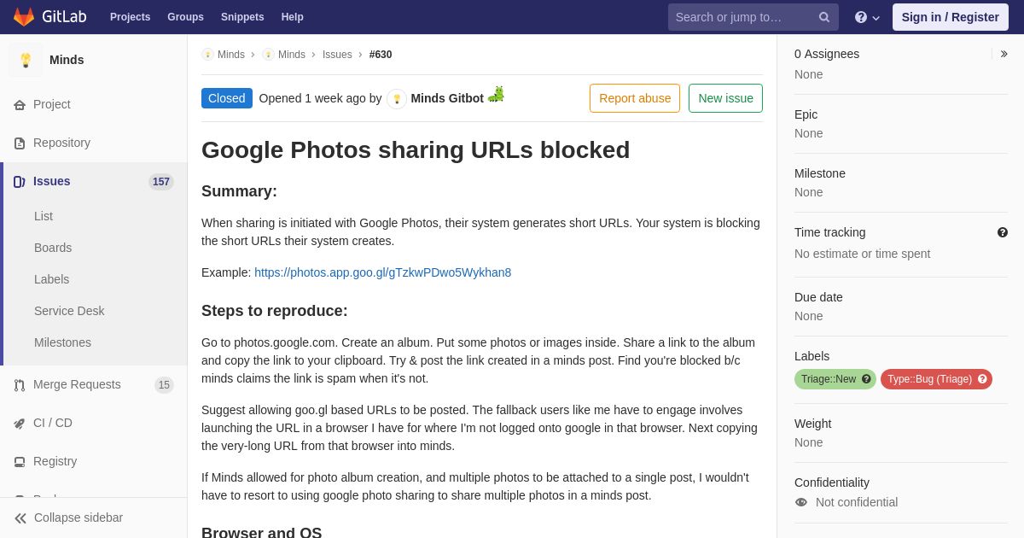Click the Report abuse button
This screenshot has width=1024, height=538.
pyautogui.click(x=635, y=98)
